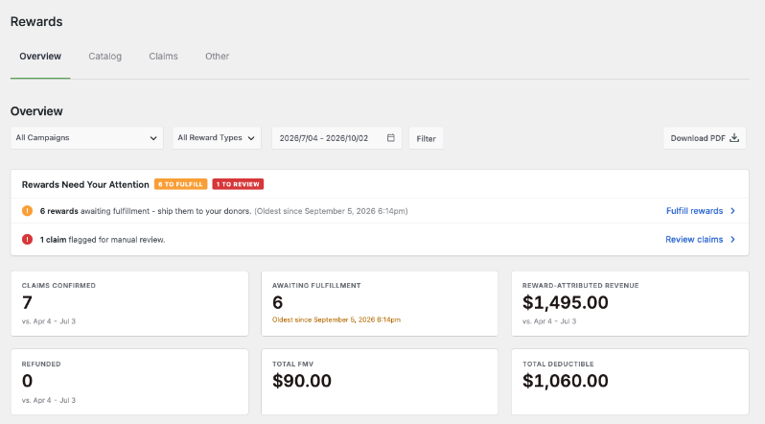Click the orange 'Oldest since September 5' text

(x=336, y=320)
